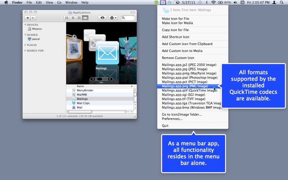Open the Icon2Image menu bar icon
288x180 pixels.
pos(163,3)
